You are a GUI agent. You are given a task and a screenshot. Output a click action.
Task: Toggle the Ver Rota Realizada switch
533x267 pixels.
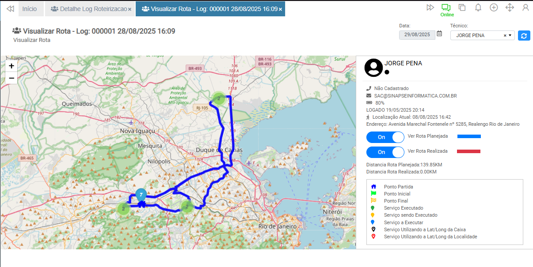(385, 152)
